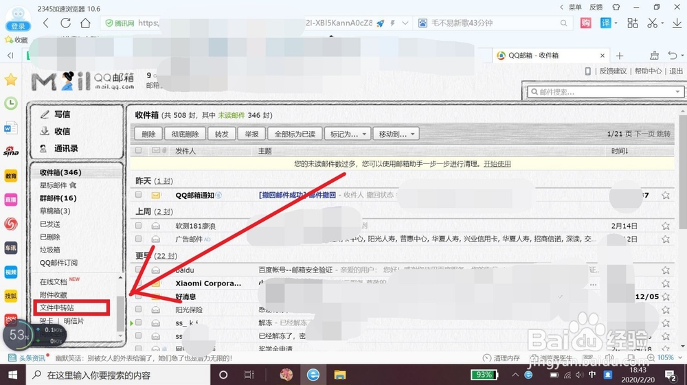The image size is (687, 385).
Task: Tick checkbox for baidu message
Action: pyautogui.click(x=139, y=270)
